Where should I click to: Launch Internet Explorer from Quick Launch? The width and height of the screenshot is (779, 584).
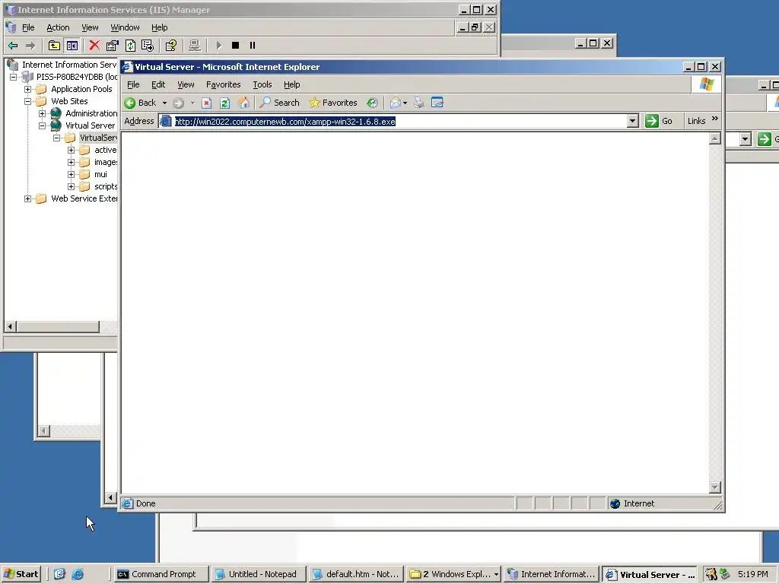pyautogui.click(x=78, y=574)
